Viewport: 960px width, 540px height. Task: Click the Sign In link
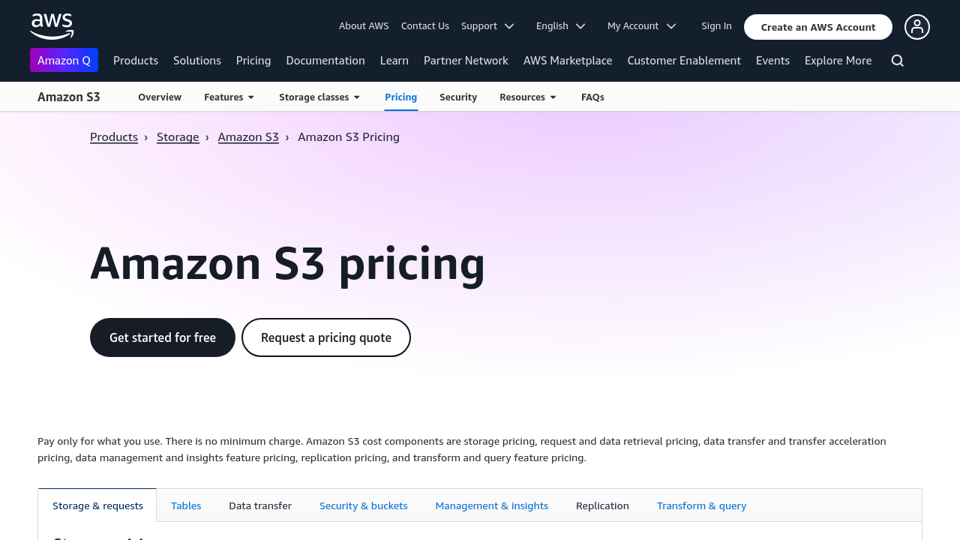716,26
